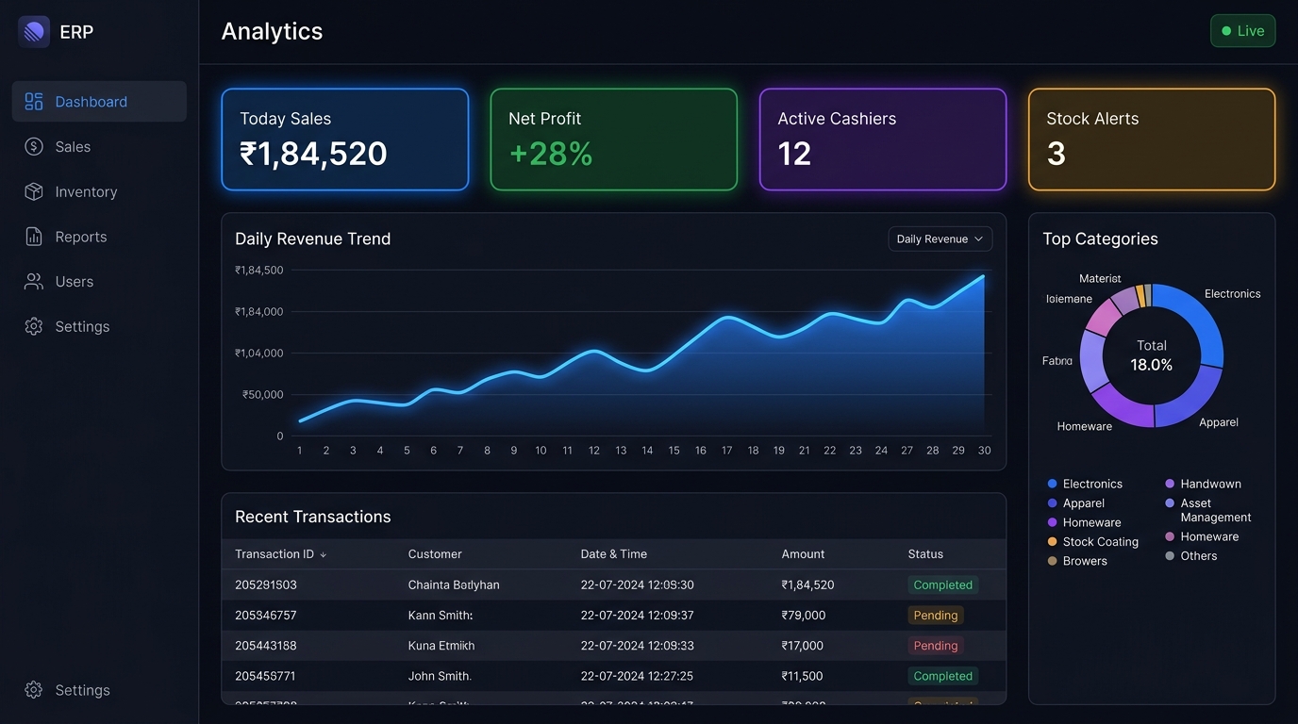The image size is (1298, 724).
Task: Open the Reports page
Action: (99, 237)
